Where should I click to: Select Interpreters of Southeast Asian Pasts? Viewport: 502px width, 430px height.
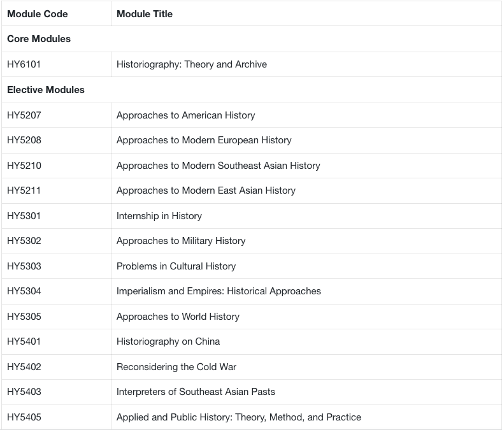pyautogui.click(x=196, y=392)
